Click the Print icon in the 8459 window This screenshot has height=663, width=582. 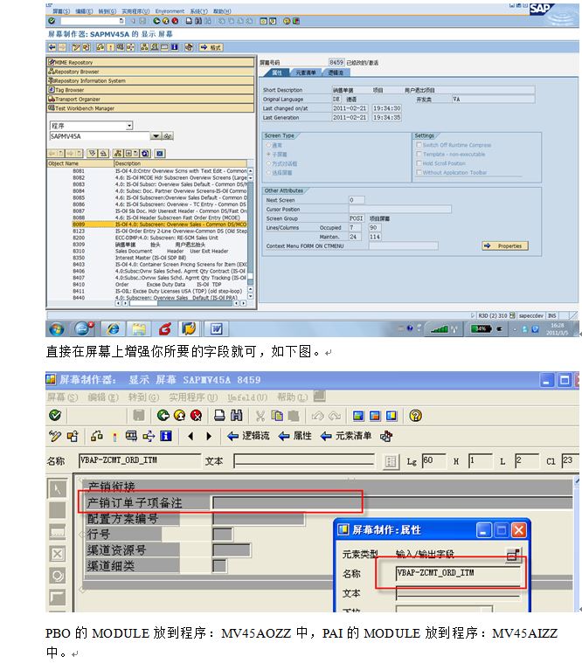pos(219,416)
